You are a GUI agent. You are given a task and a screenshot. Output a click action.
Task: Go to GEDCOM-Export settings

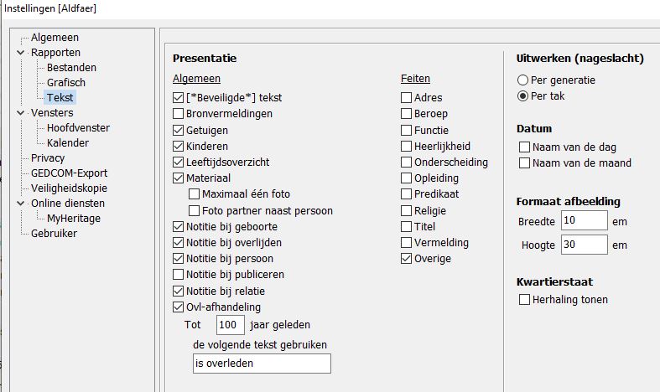(69, 173)
